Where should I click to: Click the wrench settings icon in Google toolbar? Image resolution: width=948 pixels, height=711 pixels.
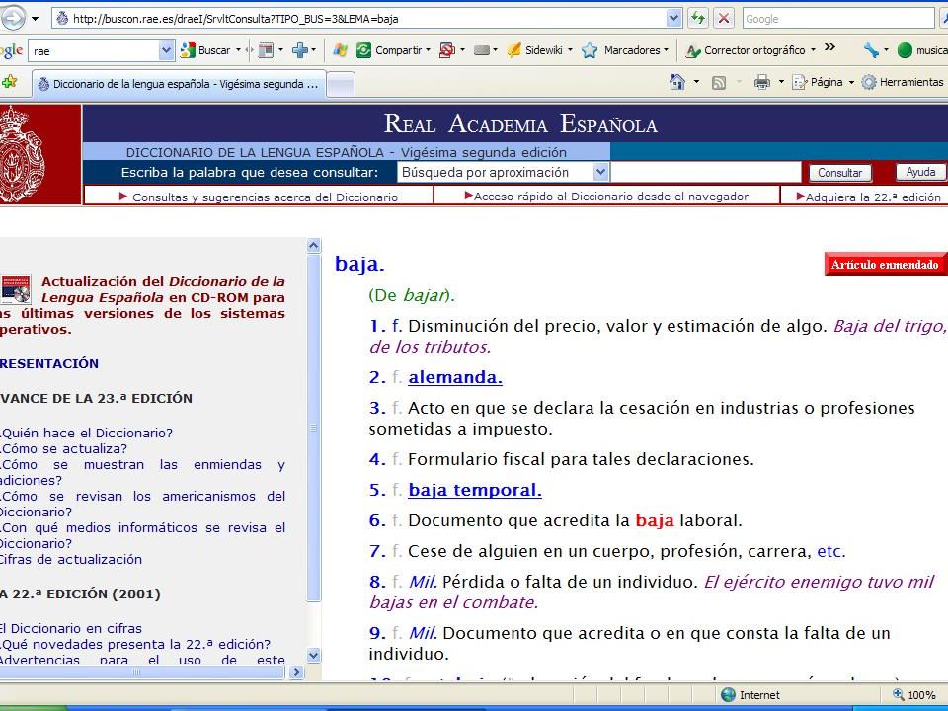[x=871, y=50]
